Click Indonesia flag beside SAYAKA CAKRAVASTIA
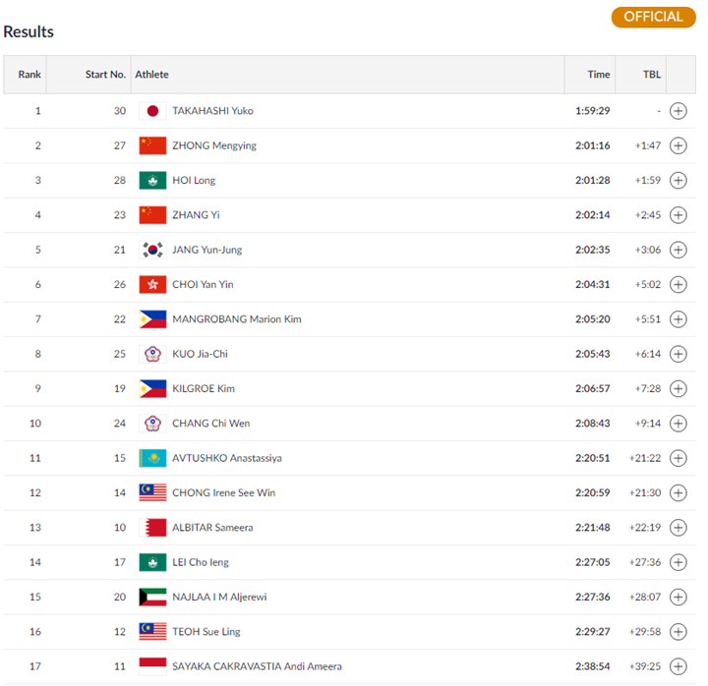Viewport: 708px width, 686px height. pyautogui.click(x=152, y=666)
